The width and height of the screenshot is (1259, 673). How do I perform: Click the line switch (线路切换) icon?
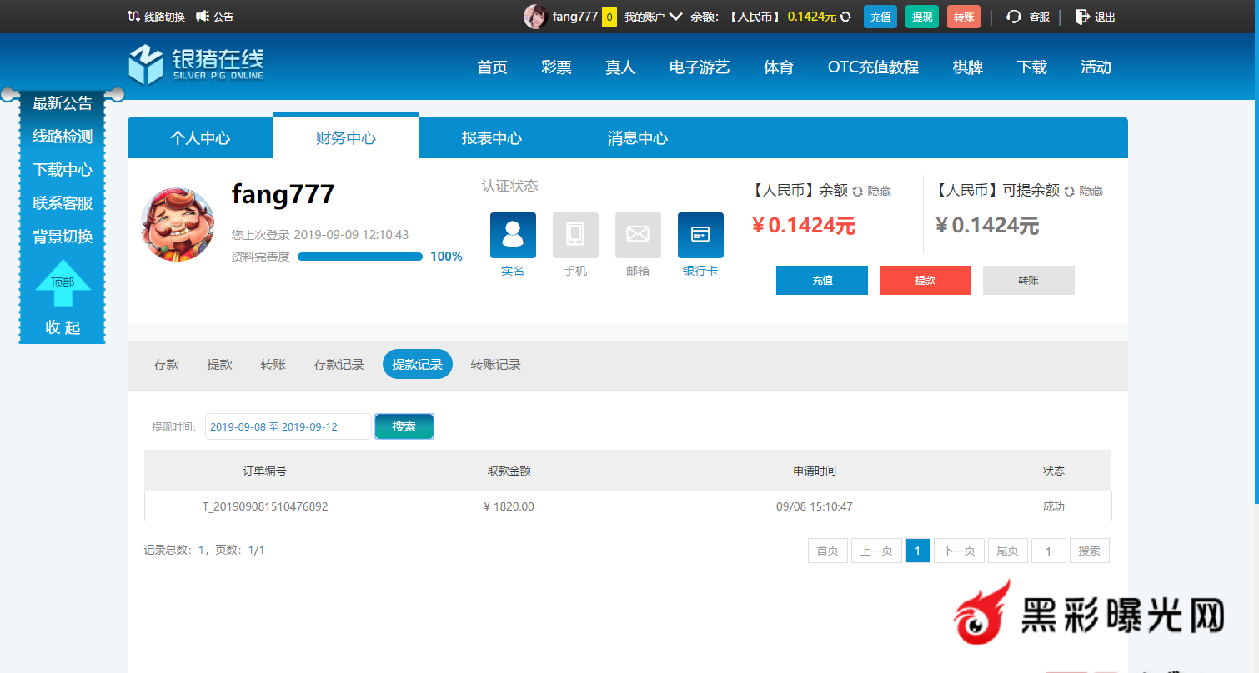(x=134, y=17)
